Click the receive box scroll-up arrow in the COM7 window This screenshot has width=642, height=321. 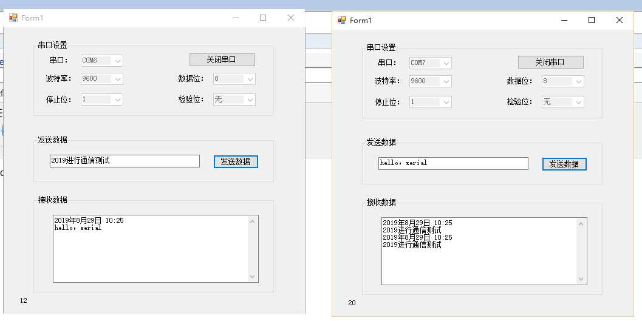[581, 224]
